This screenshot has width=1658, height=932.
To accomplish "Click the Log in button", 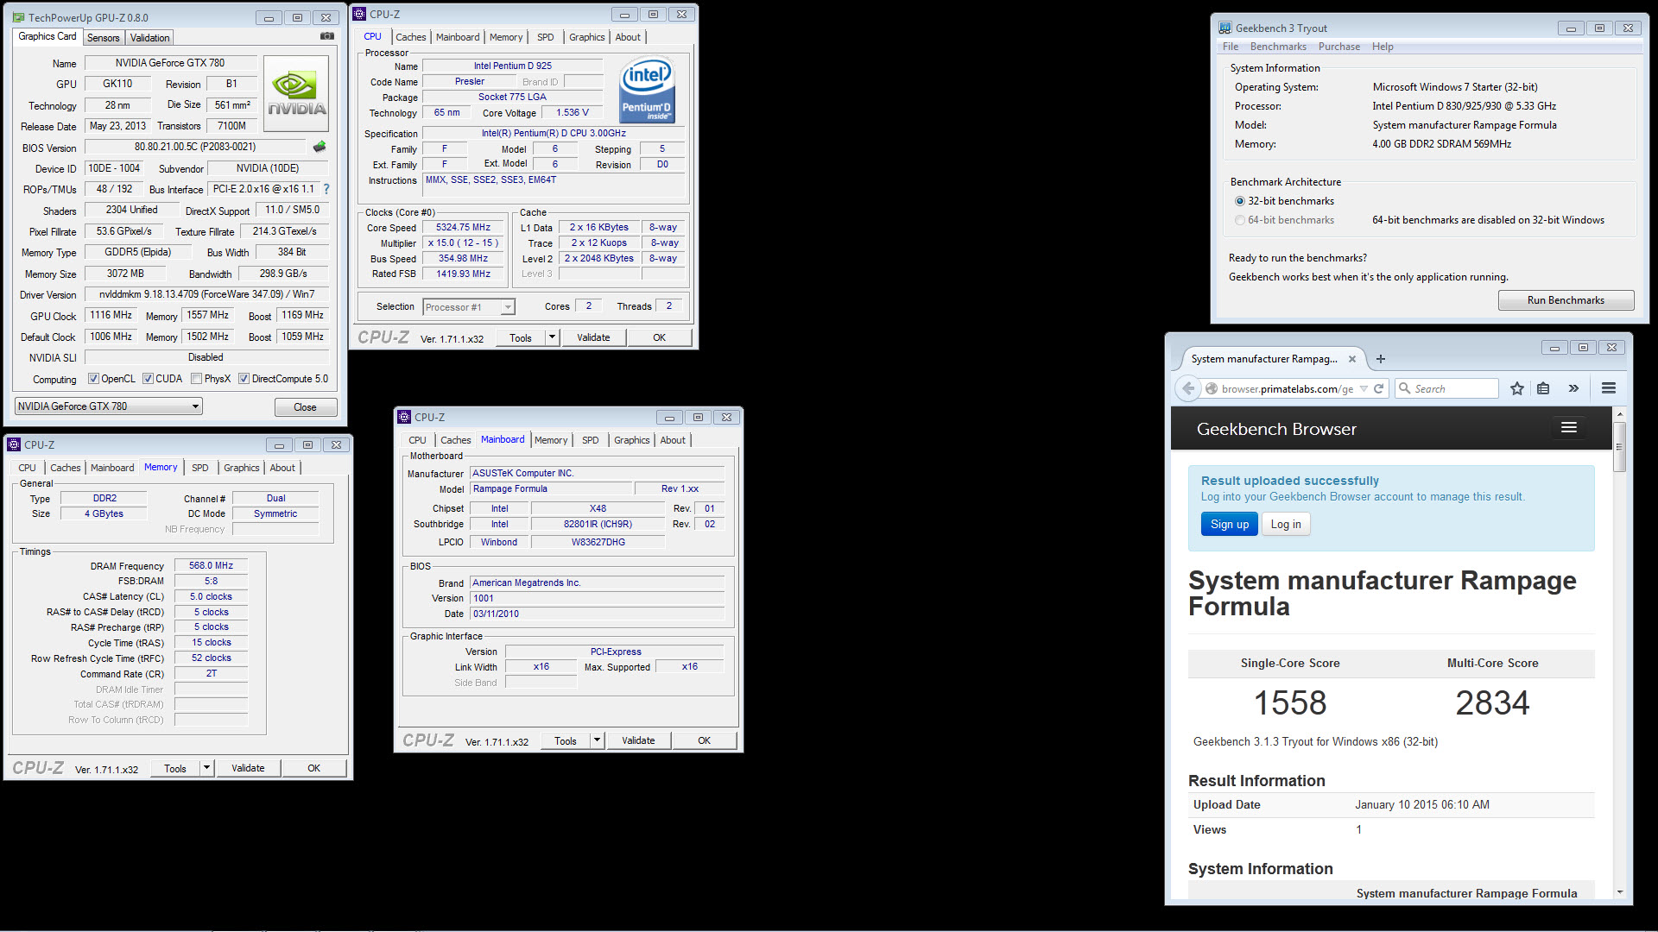I will pos(1286,524).
